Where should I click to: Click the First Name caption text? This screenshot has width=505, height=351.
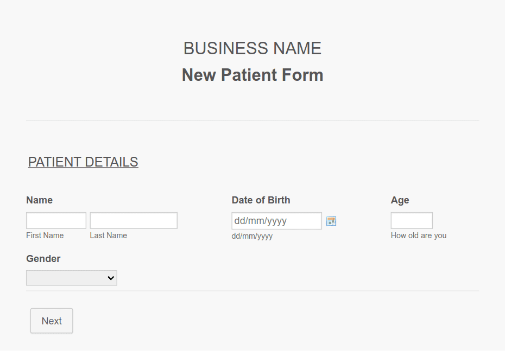(45, 235)
